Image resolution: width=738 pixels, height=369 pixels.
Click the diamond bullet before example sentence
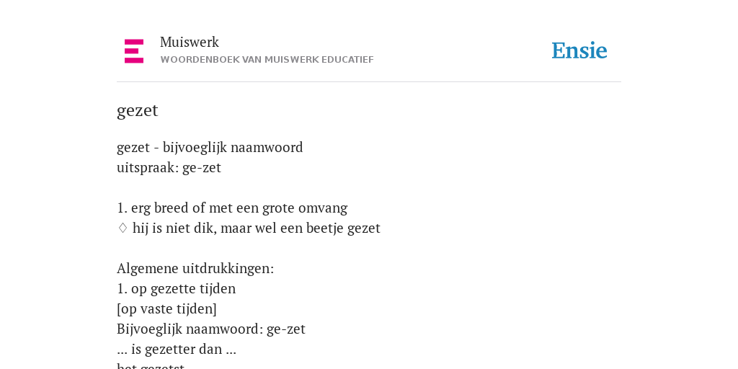123,228
